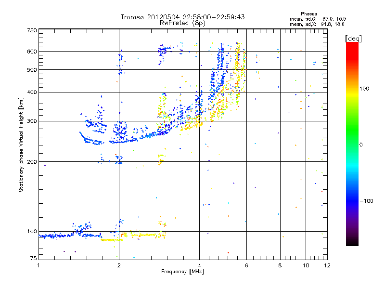Click the colorbar tick label '-100'

[366, 201]
